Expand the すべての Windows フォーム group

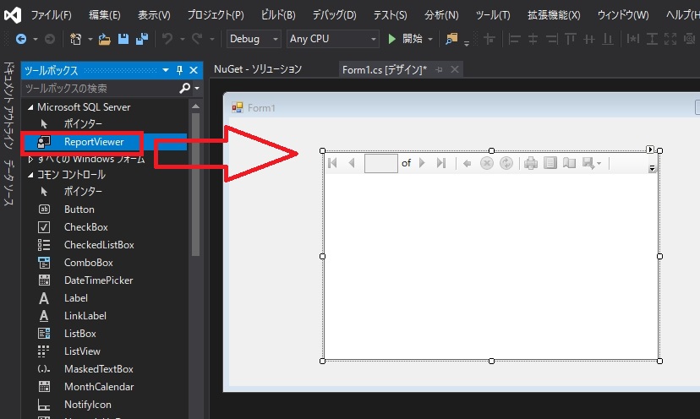click(x=30, y=159)
